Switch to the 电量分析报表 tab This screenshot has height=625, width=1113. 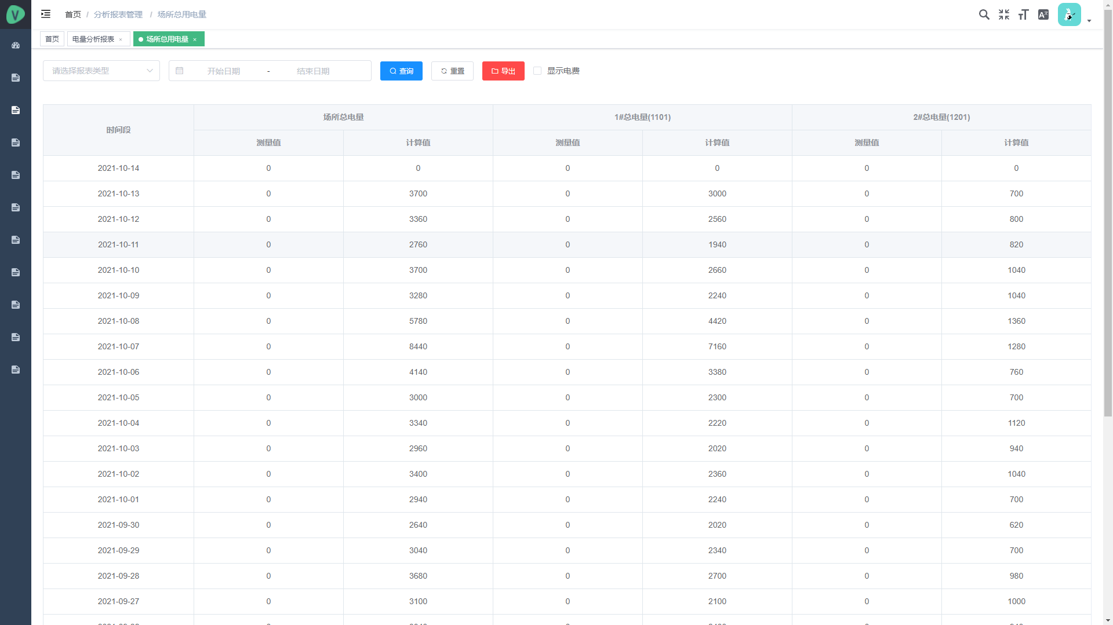tap(93, 39)
